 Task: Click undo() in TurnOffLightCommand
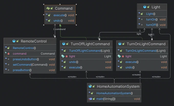74,62
